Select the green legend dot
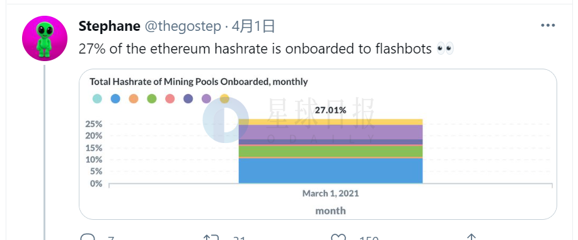The height and width of the screenshot is (240, 578). pos(151,98)
